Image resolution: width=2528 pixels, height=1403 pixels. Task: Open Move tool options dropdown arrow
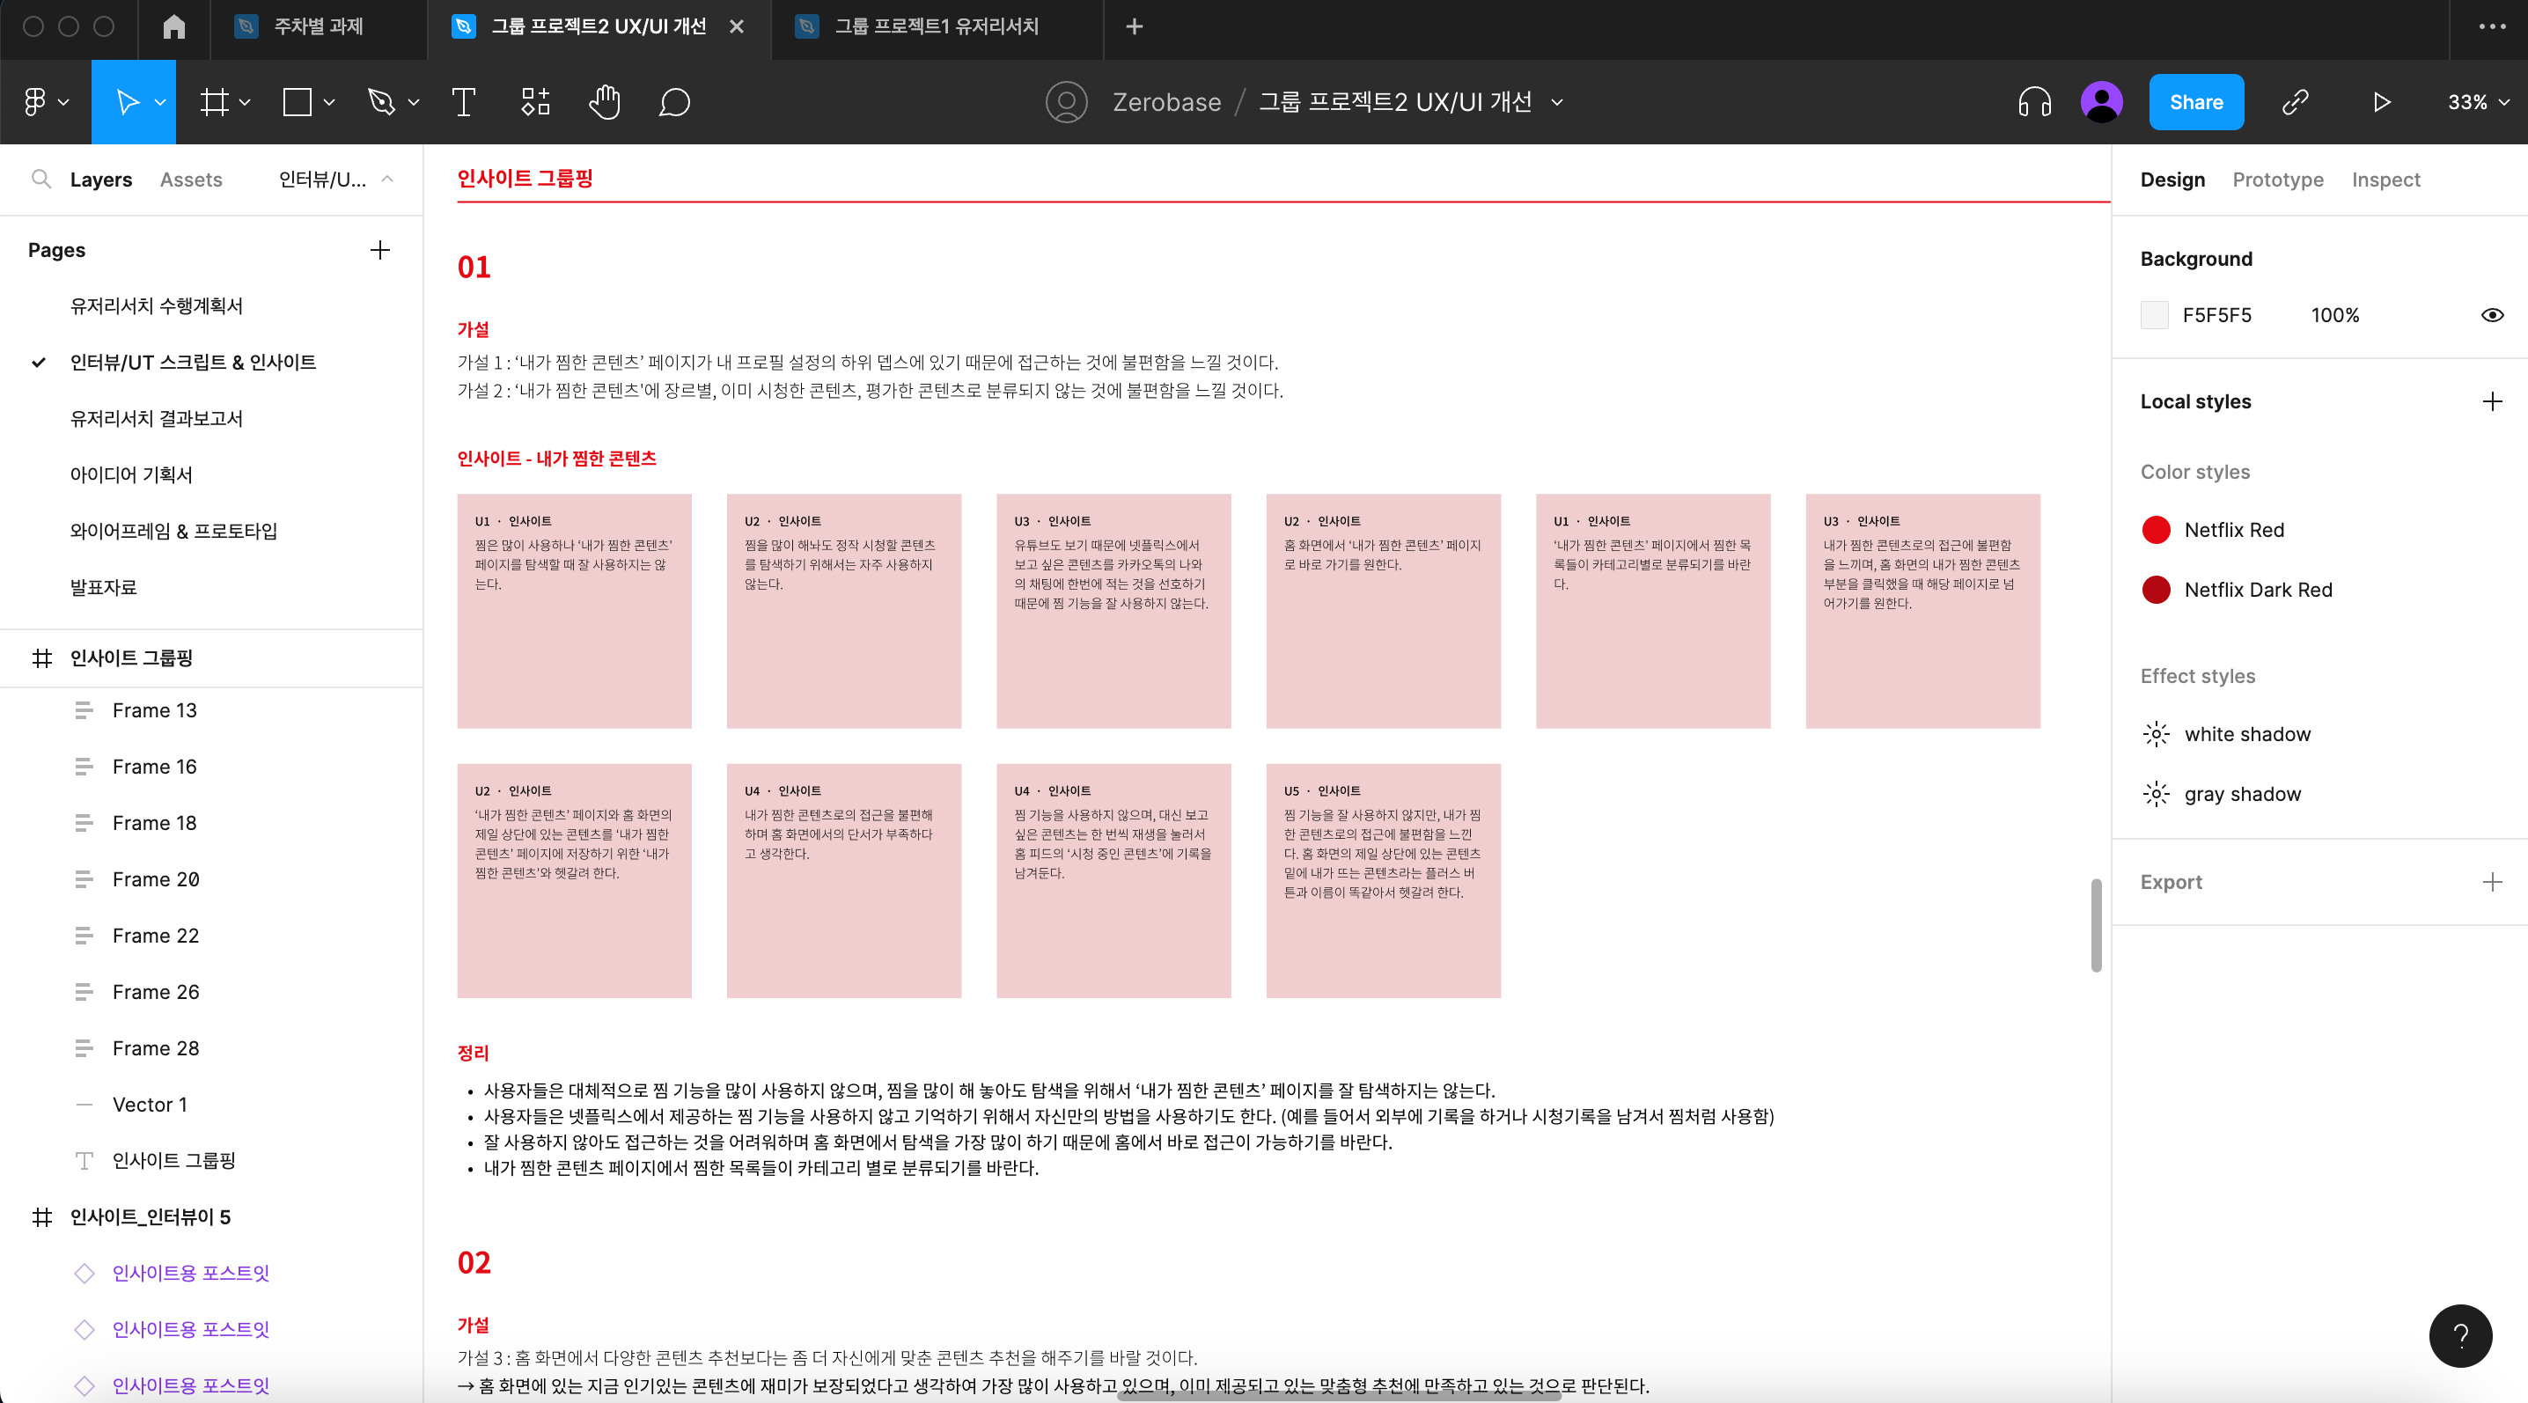(x=161, y=102)
